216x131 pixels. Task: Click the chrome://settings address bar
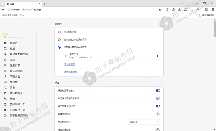pyautogui.click(x=31, y=10)
